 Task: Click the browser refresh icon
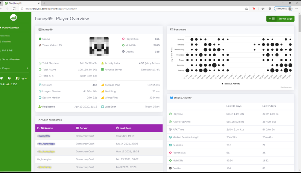click(14, 9)
